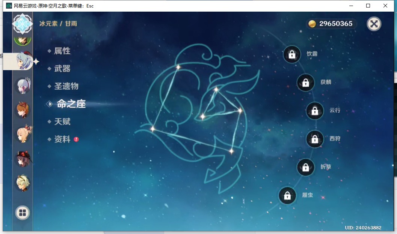397x234 pixels.
Task: Select the Ganyu portrait in the sidebar
Action: pos(24,61)
